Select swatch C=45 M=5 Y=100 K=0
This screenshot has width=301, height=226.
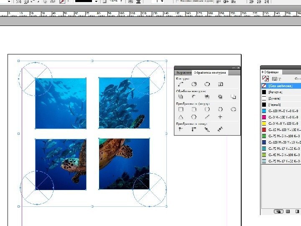(281, 155)
